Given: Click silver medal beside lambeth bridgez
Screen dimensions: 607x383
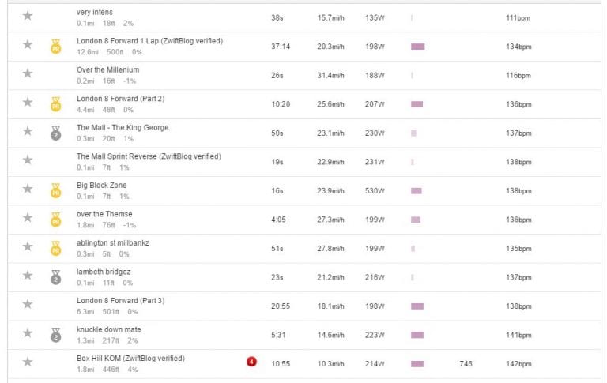Looking at the screenshot, I should 56,277.
